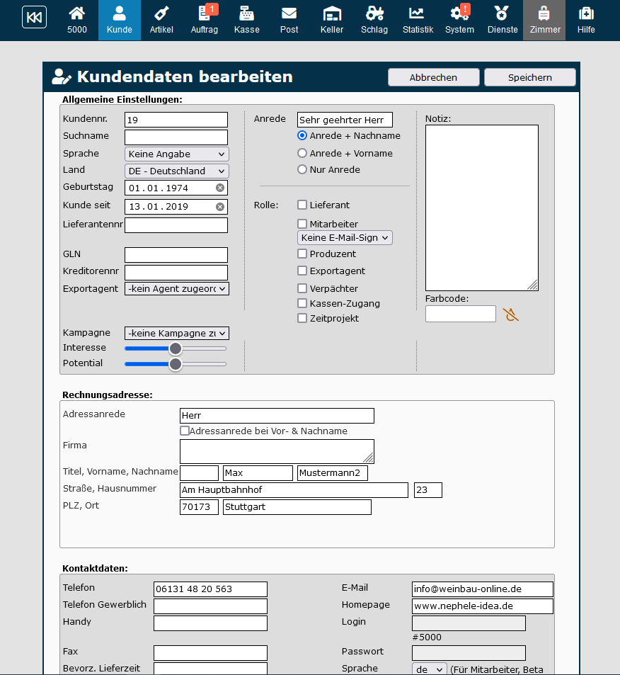Select the 'Anrede + Vorname' radio option
This screenshot has height=675, width=620.
point(302,153)
